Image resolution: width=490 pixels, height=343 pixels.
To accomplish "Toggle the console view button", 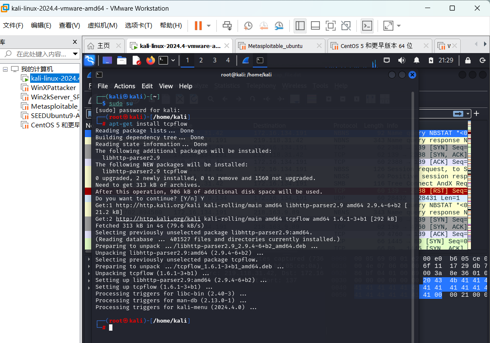I will pyautogui.click(x=367, y=25).
